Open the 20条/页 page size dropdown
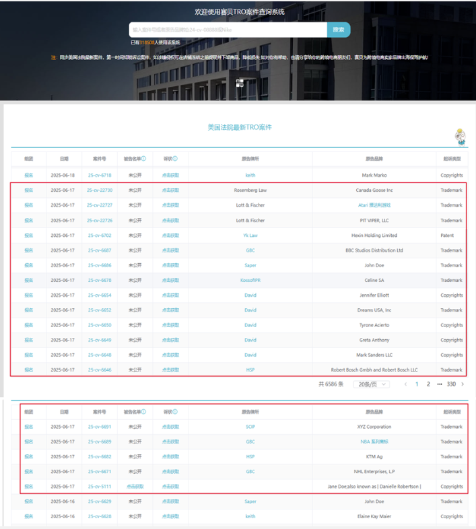 (371, 384)
